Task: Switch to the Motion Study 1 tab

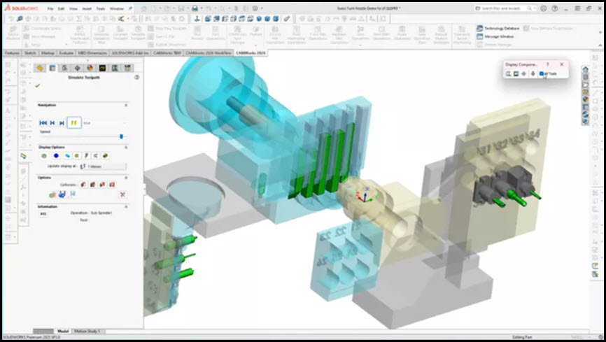Action: coord(87,332)
